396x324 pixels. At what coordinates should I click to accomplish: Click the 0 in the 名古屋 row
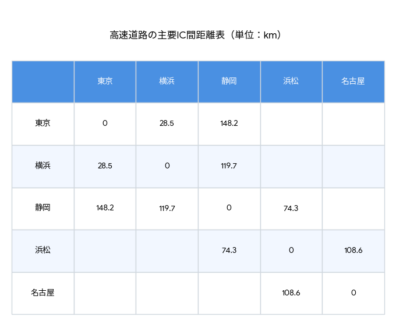(x=353, y=293)
